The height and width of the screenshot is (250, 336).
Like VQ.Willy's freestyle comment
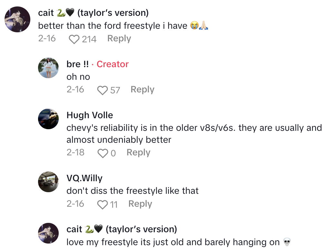point(103,204)
